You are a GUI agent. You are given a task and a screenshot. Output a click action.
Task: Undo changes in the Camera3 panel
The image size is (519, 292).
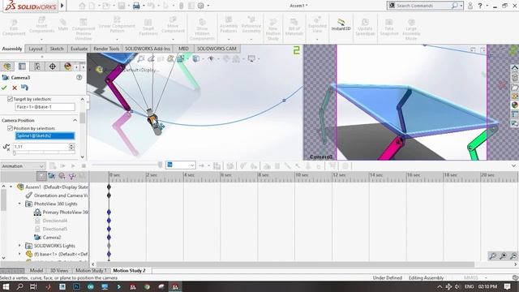(x=24, y=88)
